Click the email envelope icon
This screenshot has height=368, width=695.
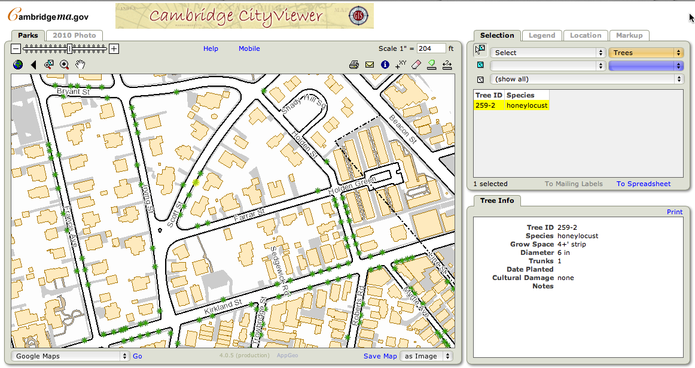coord(370,65)
